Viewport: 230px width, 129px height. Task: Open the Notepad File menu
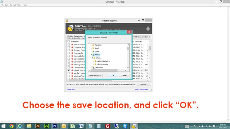point(2,5)
